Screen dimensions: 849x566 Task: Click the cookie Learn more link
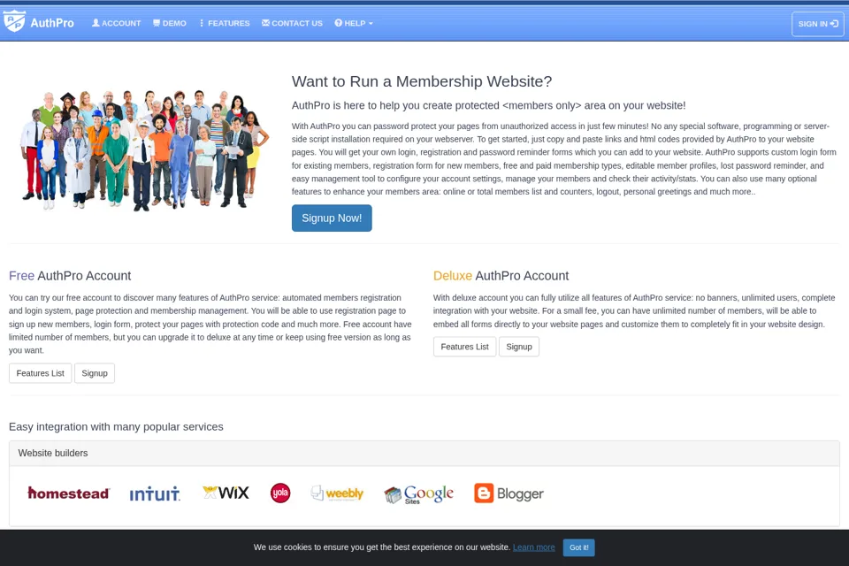(x=534, y=547)
